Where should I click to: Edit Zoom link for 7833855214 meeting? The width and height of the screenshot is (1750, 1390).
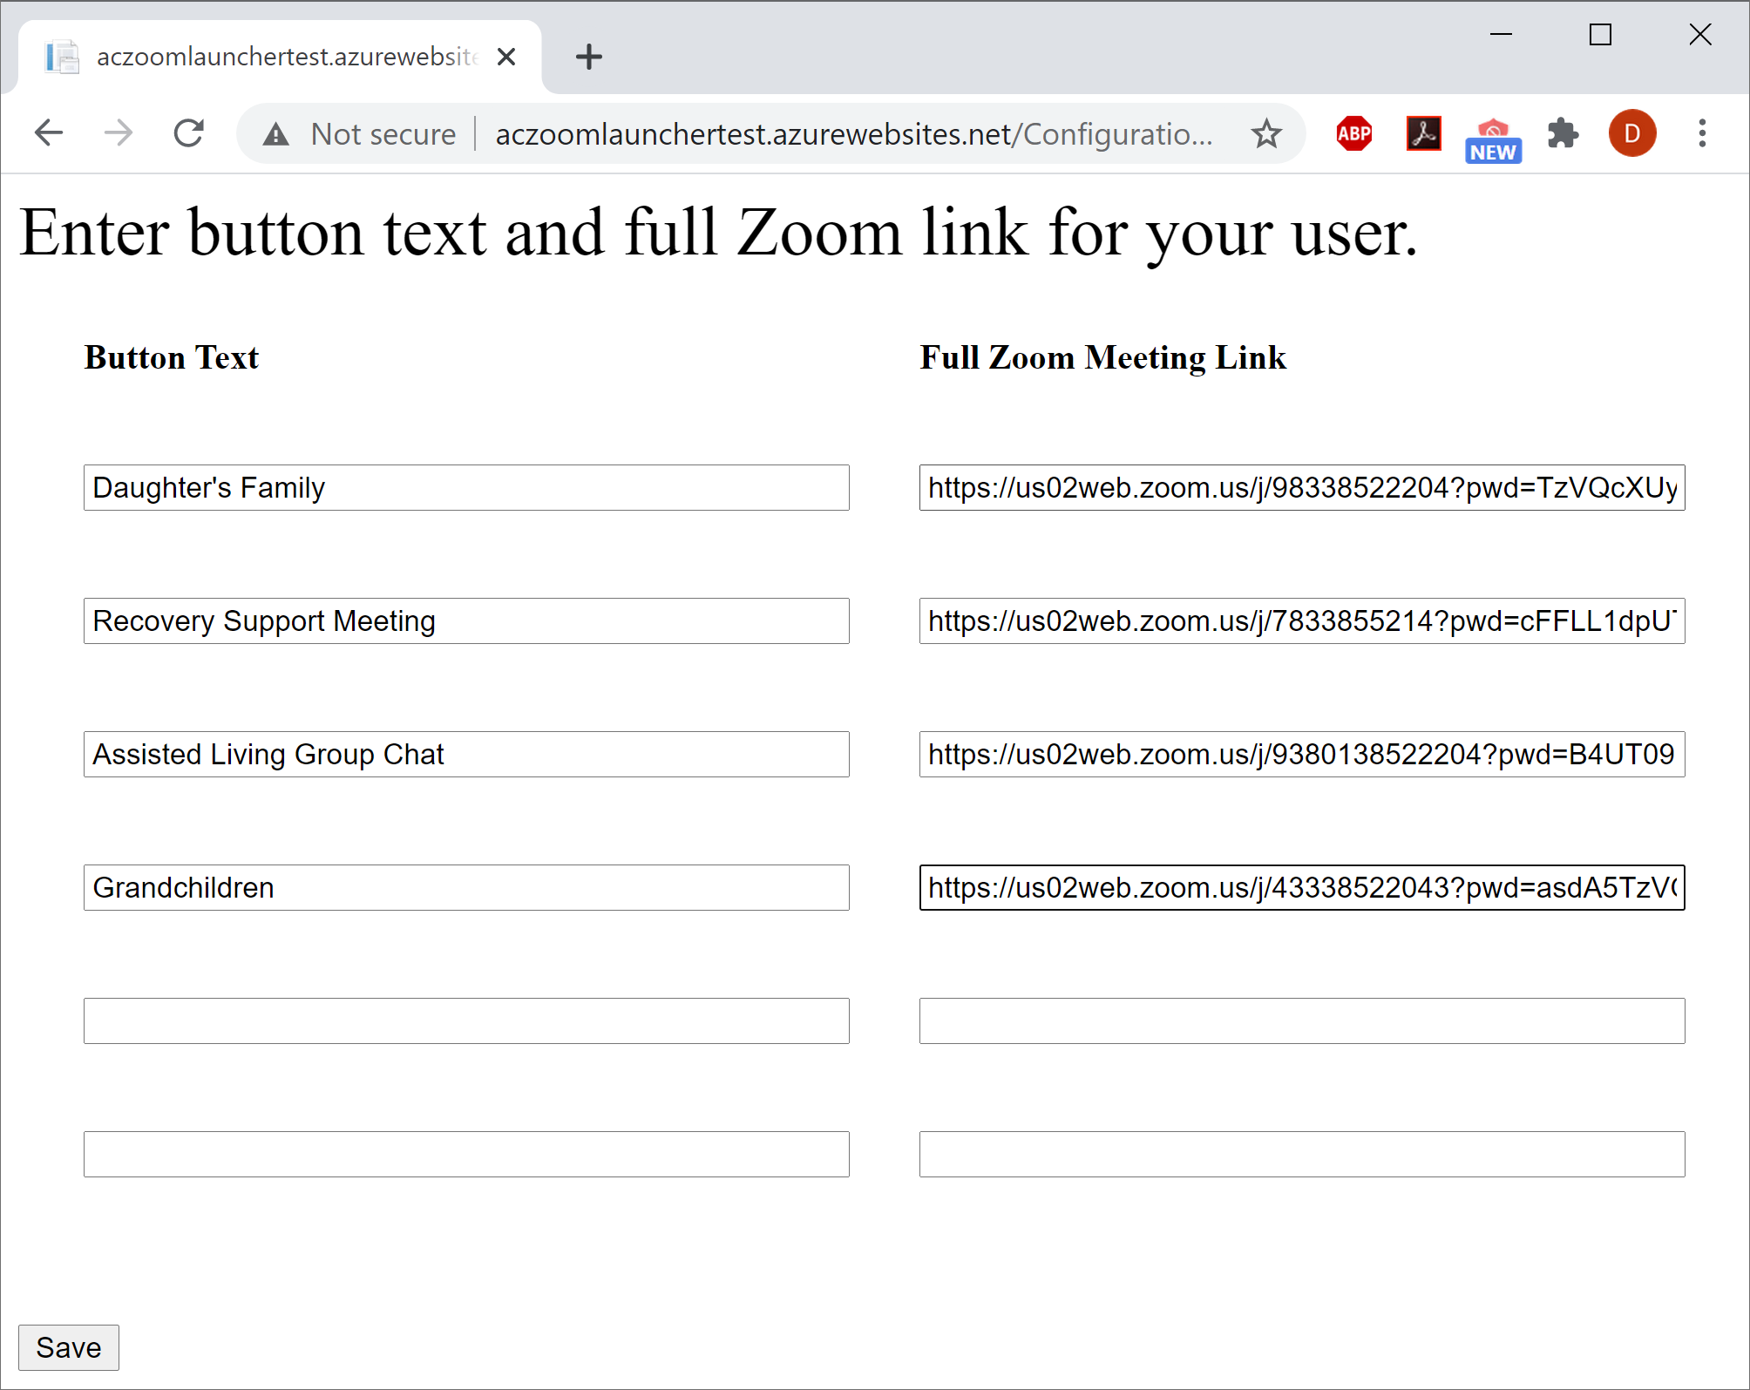tap(1302, 620)
